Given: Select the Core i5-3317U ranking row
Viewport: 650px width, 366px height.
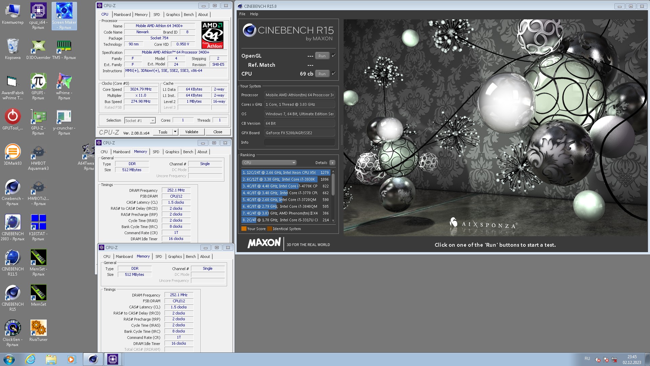Looking at the screenshot, I should tap(285, 220).
